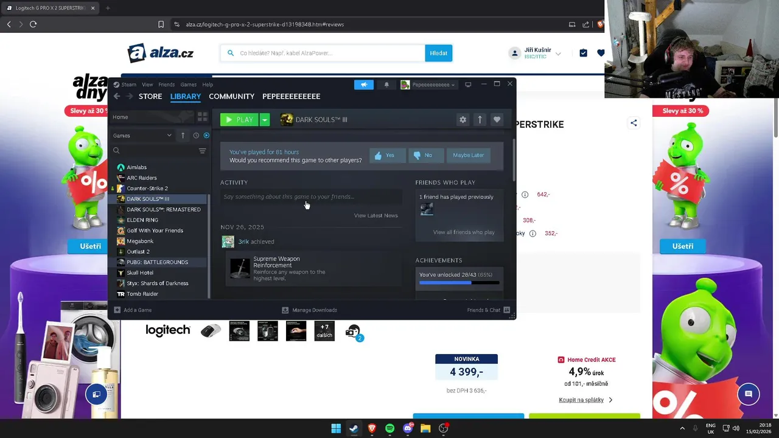Select PUBG: BATTLEGROUNDS in library list
Image resolution: width=779 pixels, height=438 pixels.
pyautogui.click(x=158, y=262)
